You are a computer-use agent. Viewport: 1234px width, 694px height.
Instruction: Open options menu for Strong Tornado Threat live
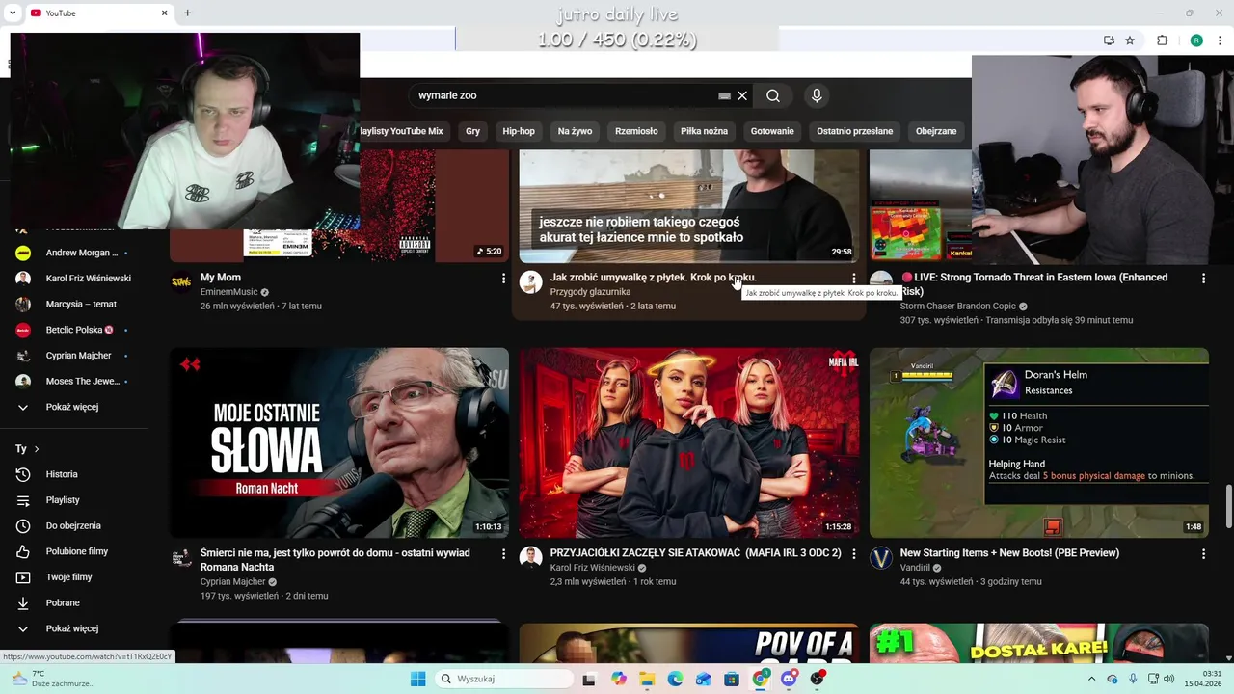tap(1203, 279)
